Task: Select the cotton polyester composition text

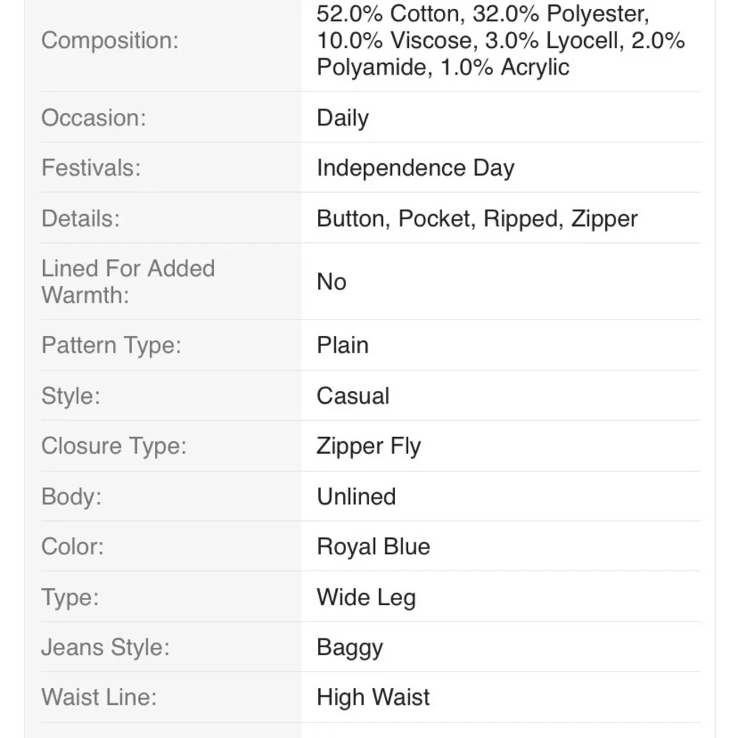Action: (x=500, y=41)
